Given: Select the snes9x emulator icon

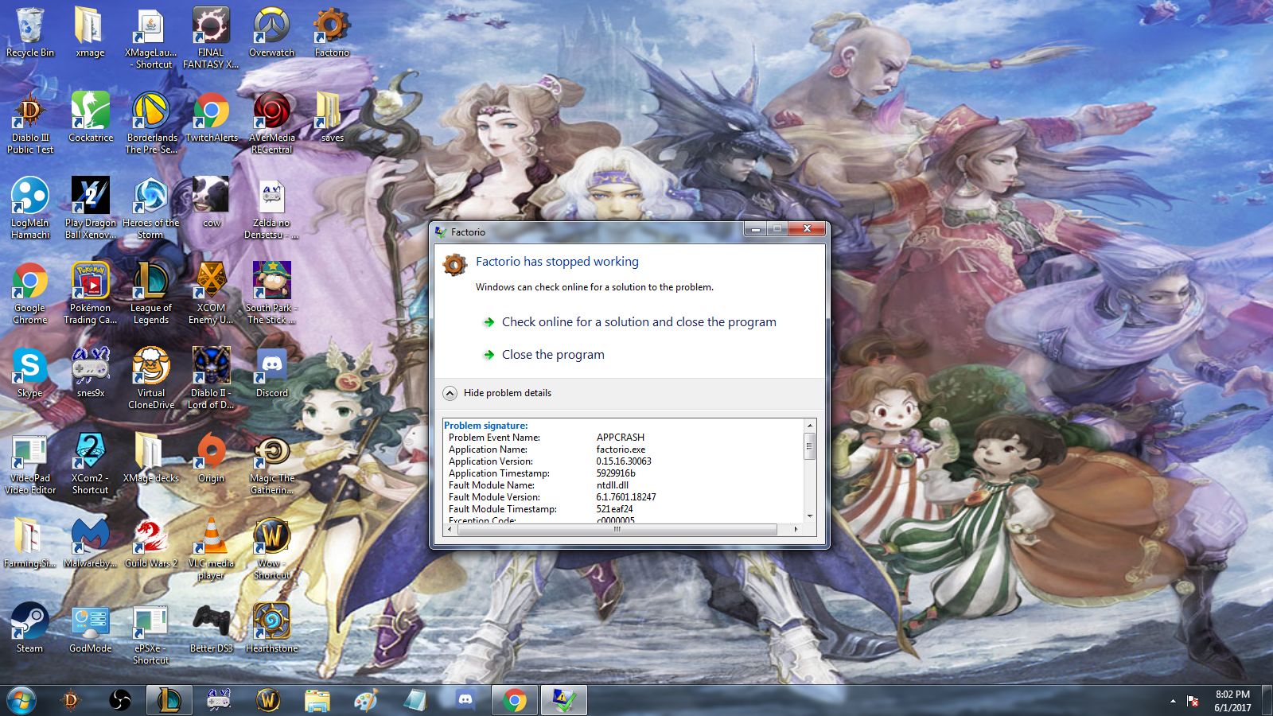Looking at the screenshot, I should 91,372.
